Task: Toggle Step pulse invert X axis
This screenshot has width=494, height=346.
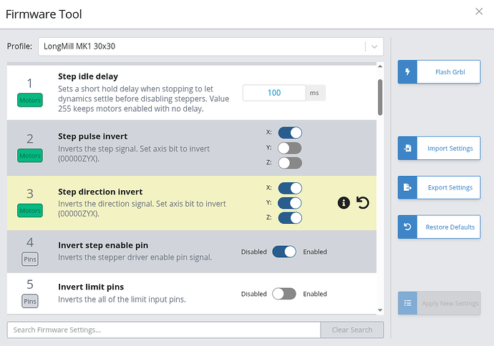Action: [x=290, y=133]
